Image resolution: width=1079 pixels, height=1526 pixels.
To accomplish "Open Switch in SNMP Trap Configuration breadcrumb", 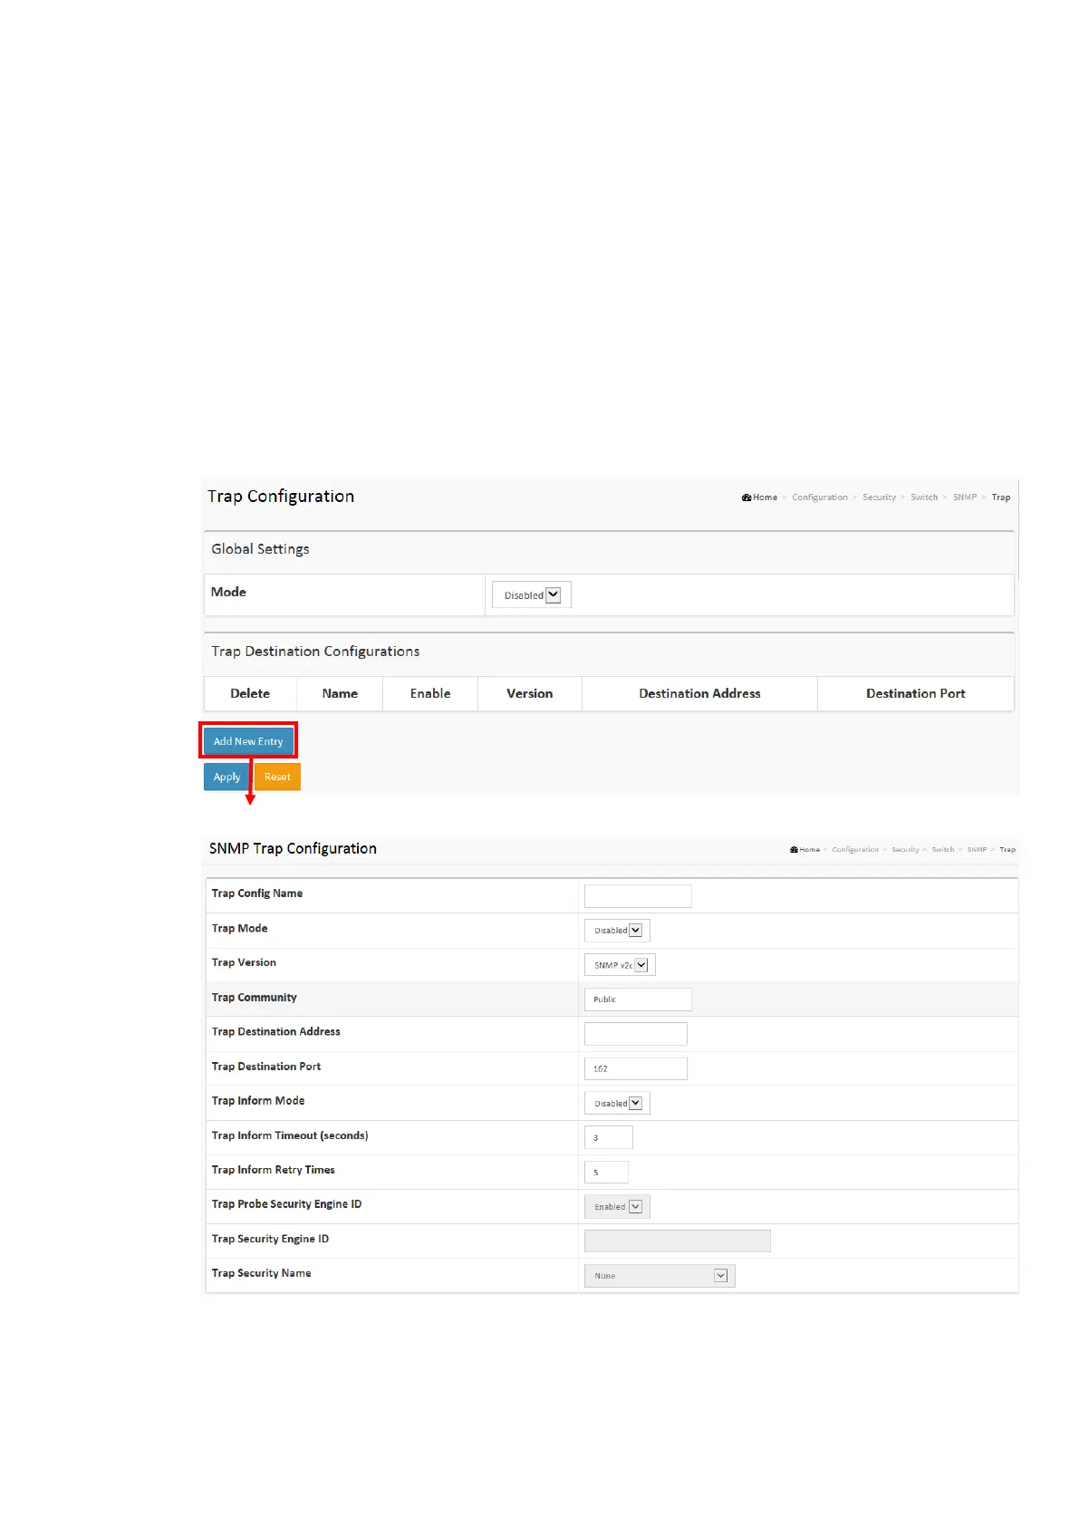I will point(943,850).
